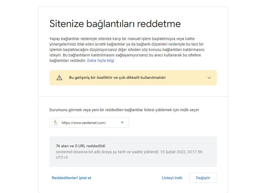Click the UTC+3 timezone text
This screenshot has width=257, height=193.
62,157
